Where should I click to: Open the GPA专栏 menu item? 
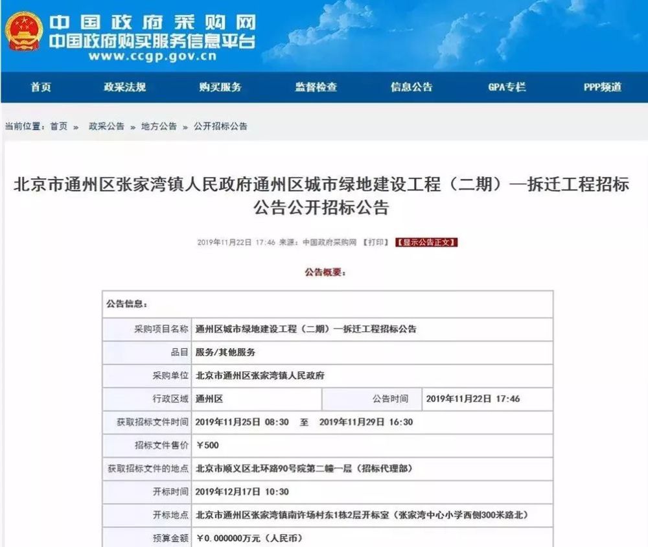pyautogui.click(x=507, y=87)
